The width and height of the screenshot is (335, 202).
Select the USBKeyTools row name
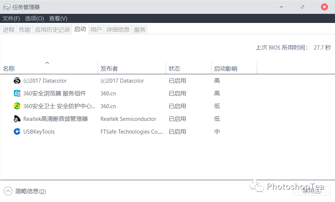[39, 131]
